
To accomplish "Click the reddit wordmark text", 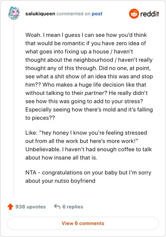I will coord(150,14).
